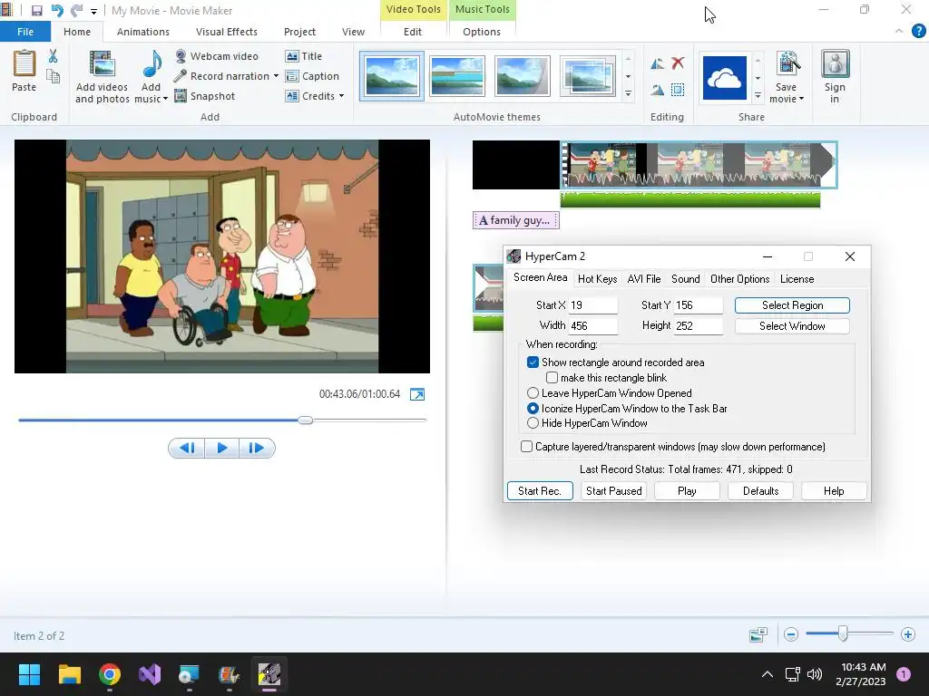
Task: Open the Save movie dropdown arrow
Action: point(801,99)
